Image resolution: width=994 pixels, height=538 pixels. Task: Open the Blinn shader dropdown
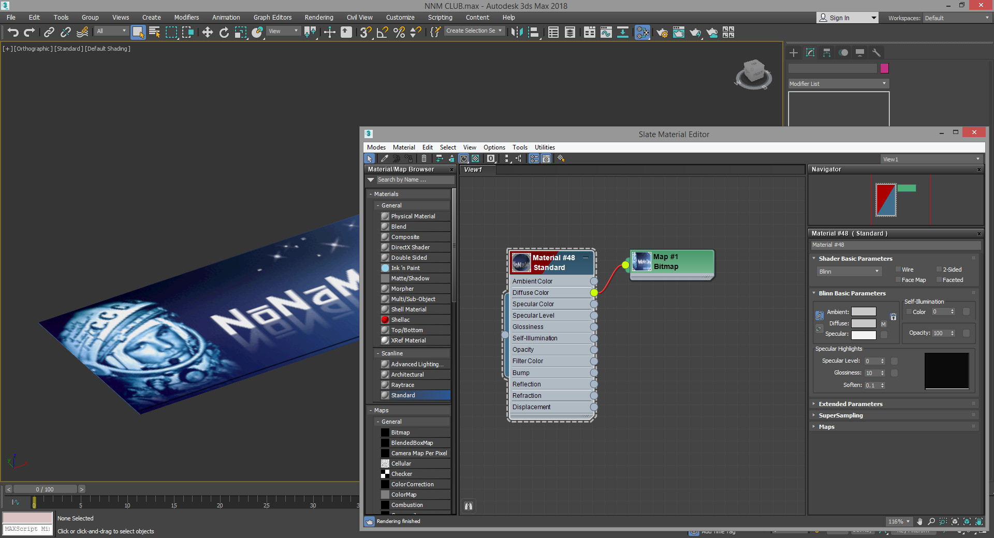(x=849, y=272)
